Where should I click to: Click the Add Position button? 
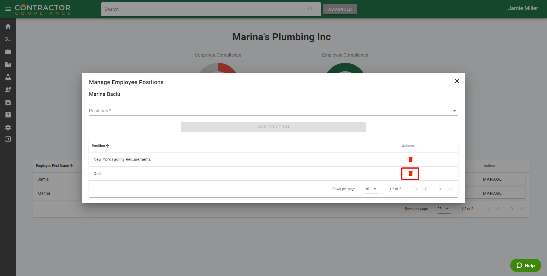click(x=273, y=127)
